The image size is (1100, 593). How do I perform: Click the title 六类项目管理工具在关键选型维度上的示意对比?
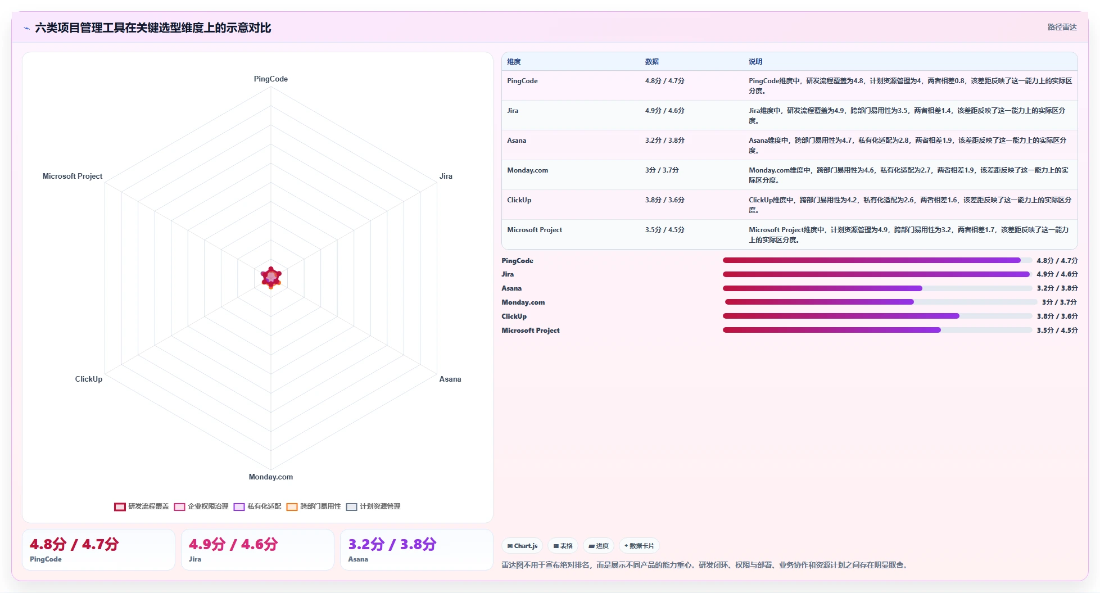point(153,28)
